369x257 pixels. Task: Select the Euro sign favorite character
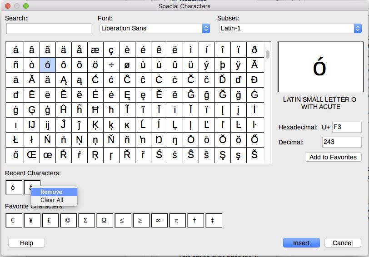(x=14, y=221)
